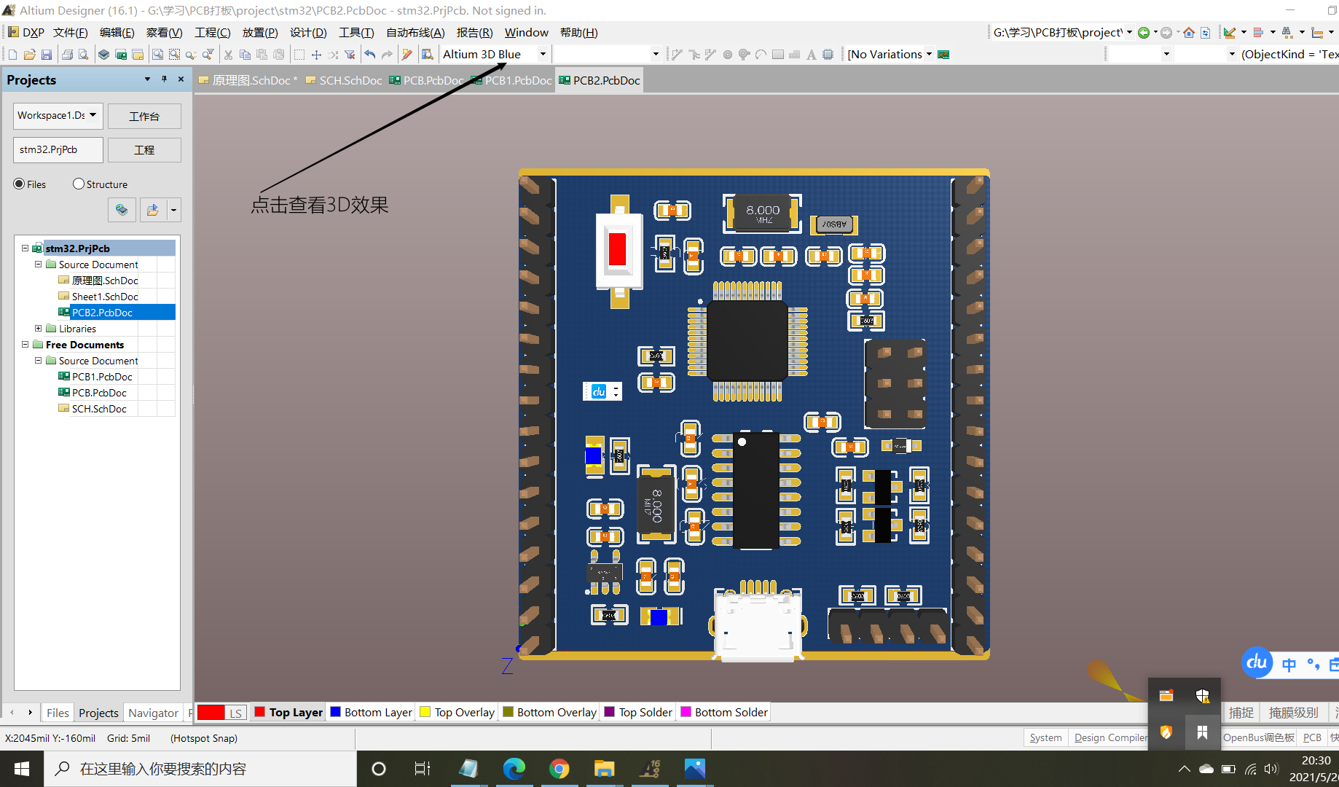The image size is (1339, 787).
Task: Select Sheet1.SchDoc in the project tree
Action: [x=105, y=297]
